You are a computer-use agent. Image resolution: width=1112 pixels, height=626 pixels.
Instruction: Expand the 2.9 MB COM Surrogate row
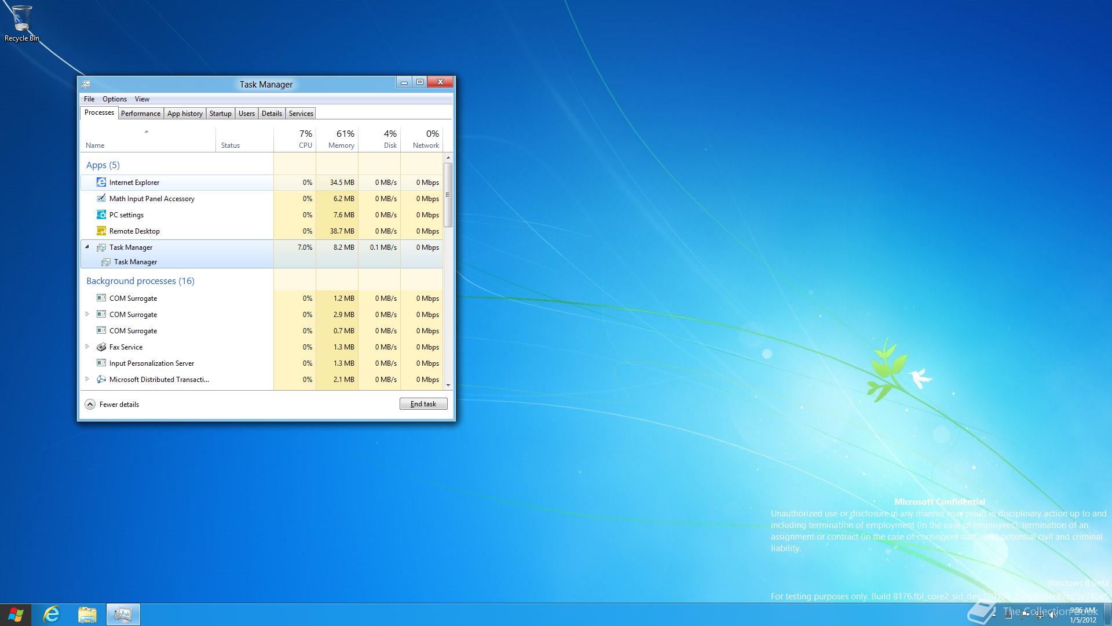(x=87, y=314)
